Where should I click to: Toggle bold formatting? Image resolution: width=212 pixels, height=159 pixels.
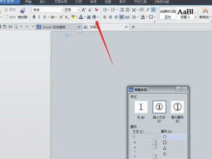pyautogui.click(x=34, y=17)
